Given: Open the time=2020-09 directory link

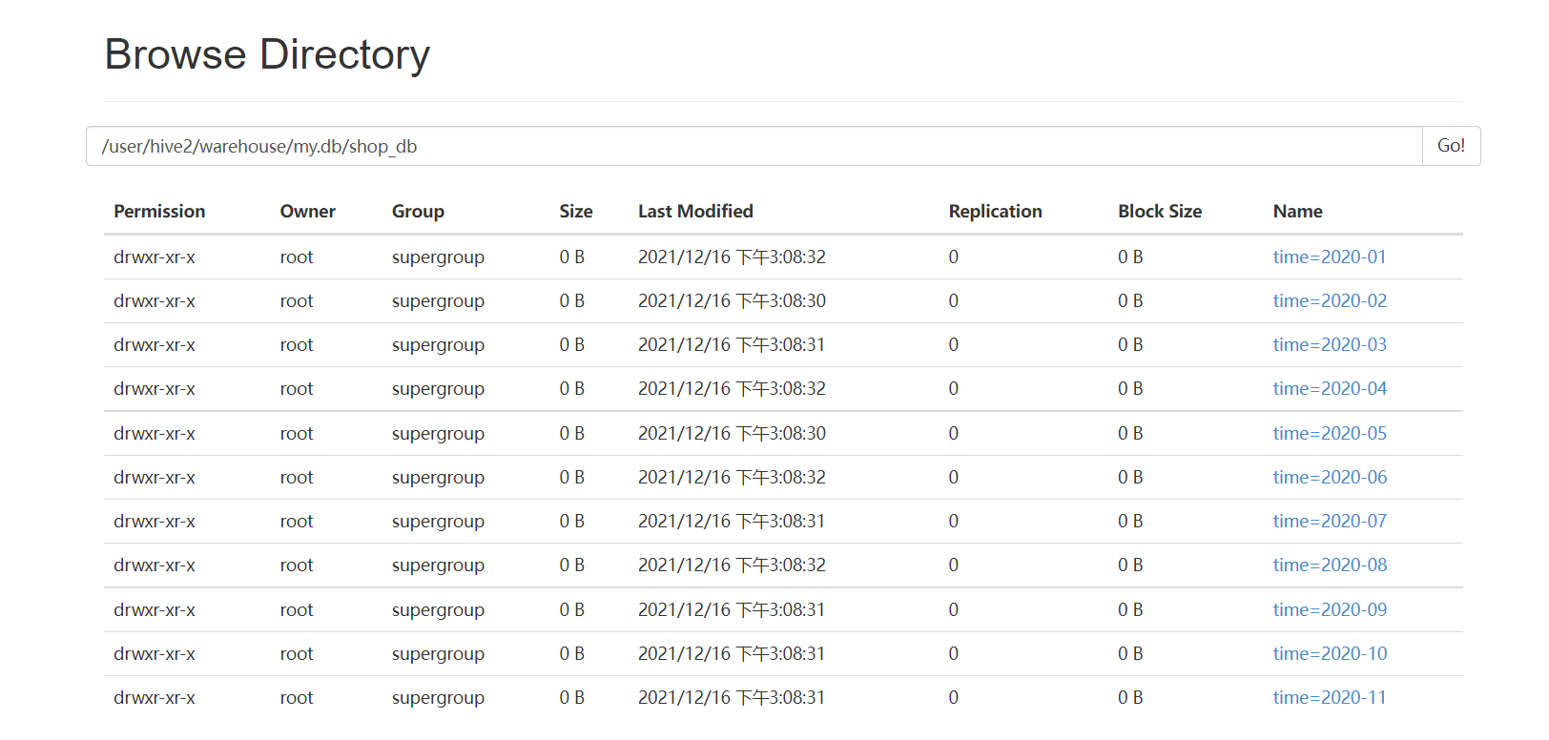Looking at the screenshot, I should click(x=1330, y=609).
